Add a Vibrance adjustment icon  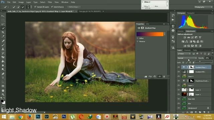pyautogui.click(x=200, y=37)
